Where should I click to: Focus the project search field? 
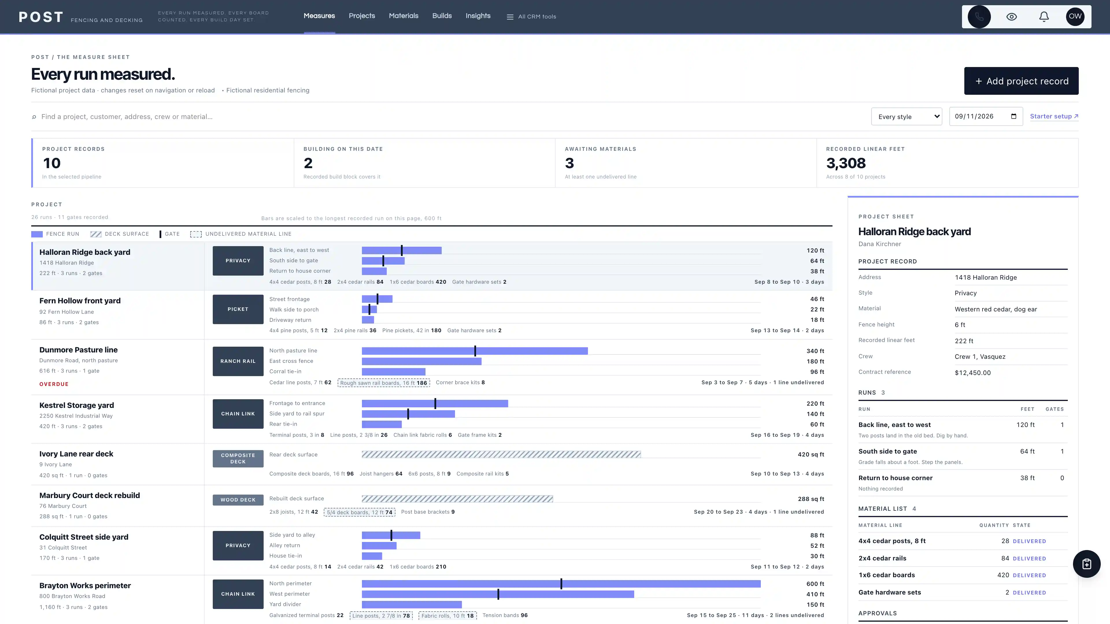coord(448,117)
